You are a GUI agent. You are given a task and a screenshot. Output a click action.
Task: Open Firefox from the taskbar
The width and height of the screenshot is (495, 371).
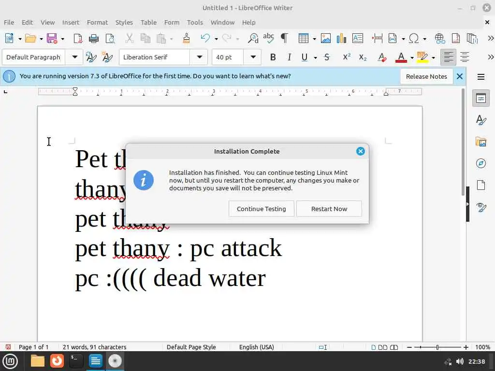coord(57,361)
